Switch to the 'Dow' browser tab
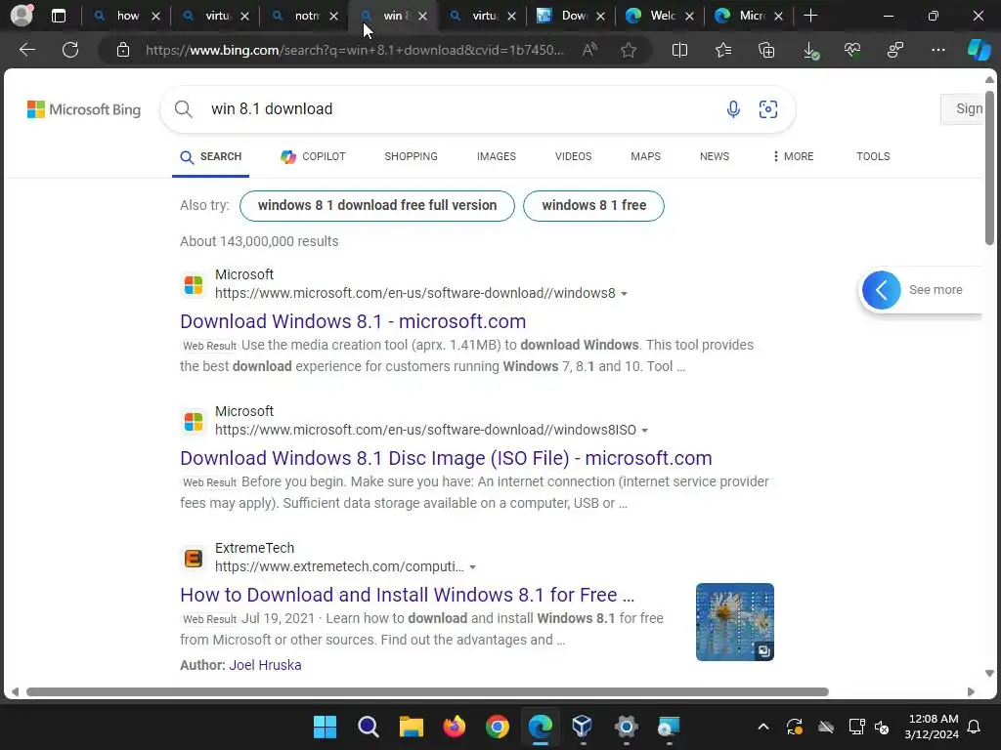The image size is (1001, 750). pyautogui.click(x=571, y=16)
